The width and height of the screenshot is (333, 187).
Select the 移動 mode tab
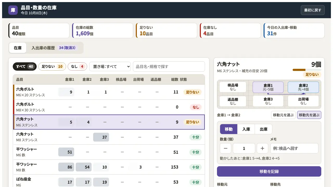click(229, 129)
